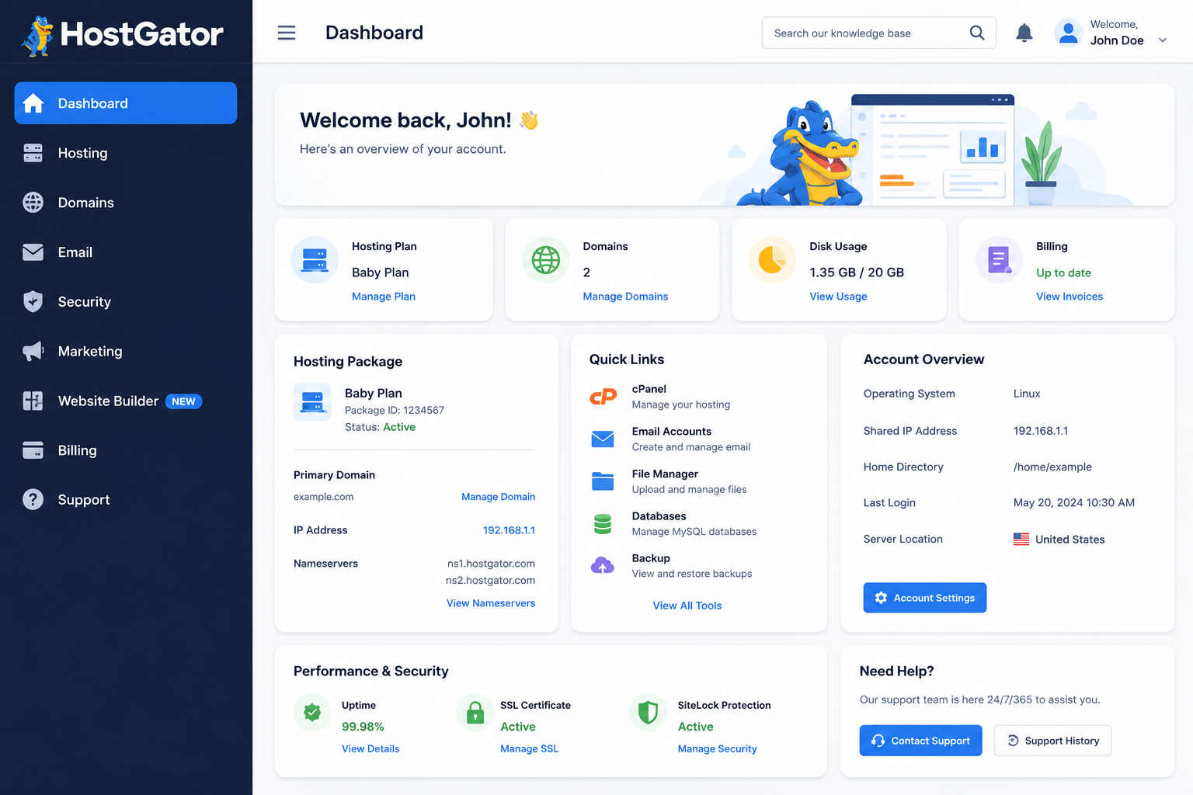Click the Support History button
The image size is (1193, 795).
pyautogui.click(x=1052, y=741)
